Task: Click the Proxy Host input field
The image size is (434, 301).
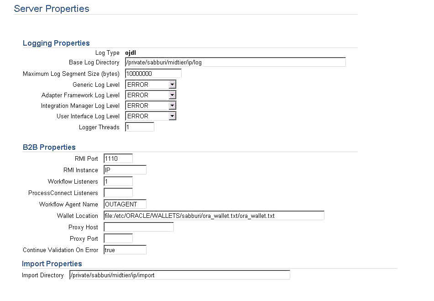Action: 139,227
